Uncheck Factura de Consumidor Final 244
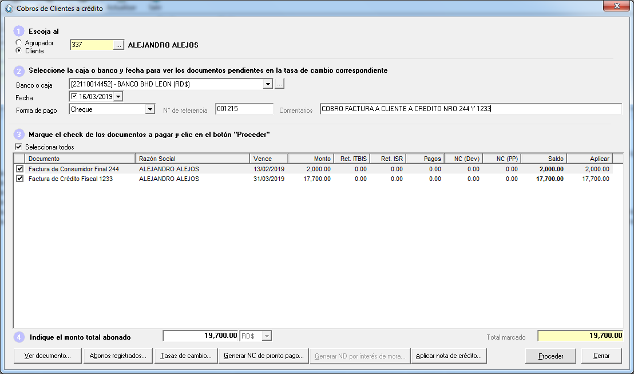The width and height of the screenshot is (634, 374). (20, 170)
